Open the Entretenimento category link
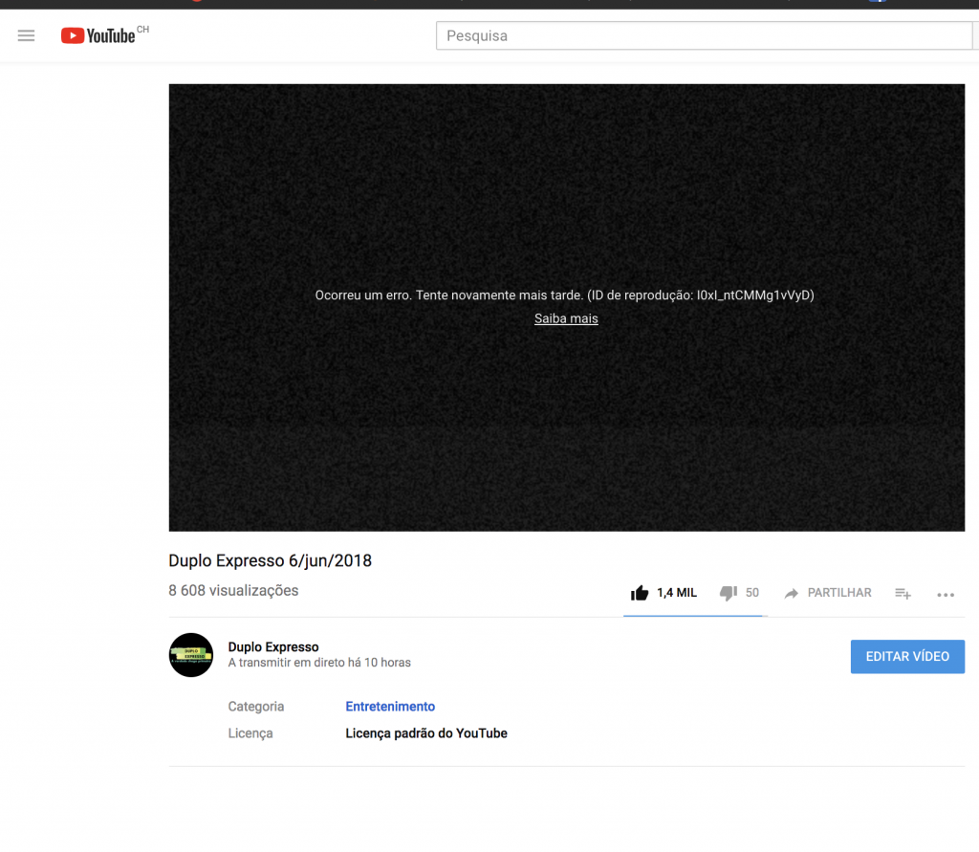979x852 pixels. point(390,707)
